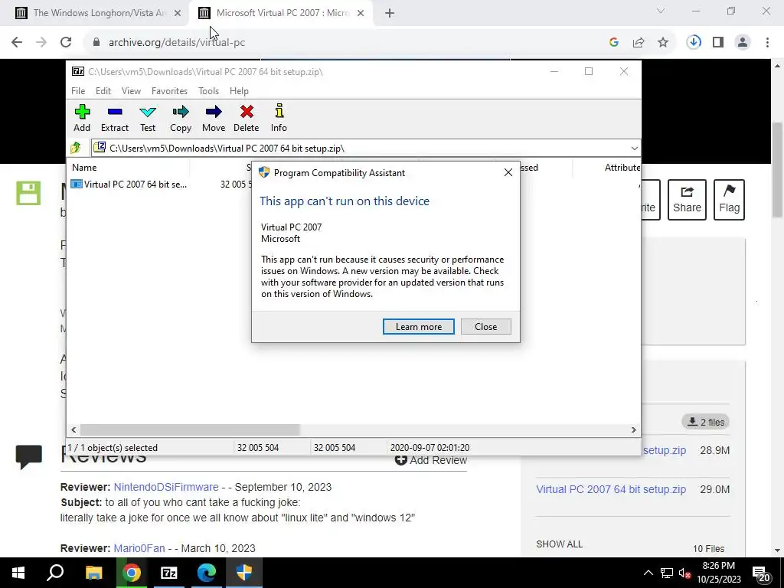Show hidden system tray icons
784x588 pixels.
(648, 573)
